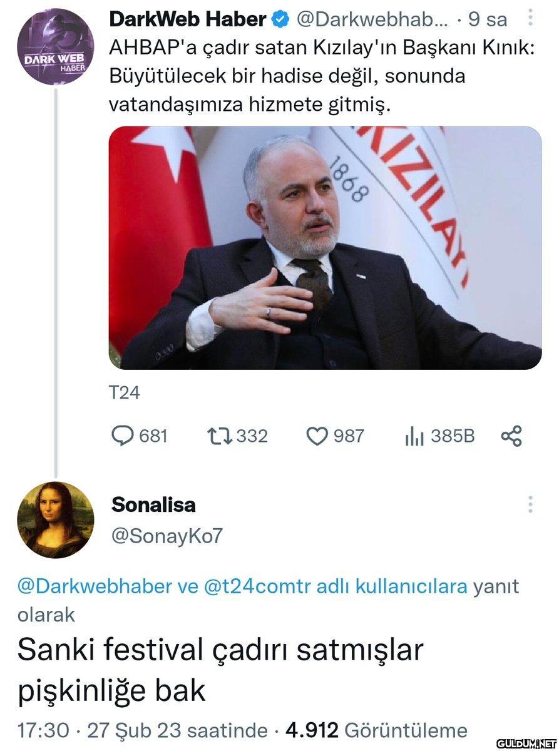Open the DarkWeb Haber display name
The width and height of the screenshot is (559, 751).
(187, 20)
